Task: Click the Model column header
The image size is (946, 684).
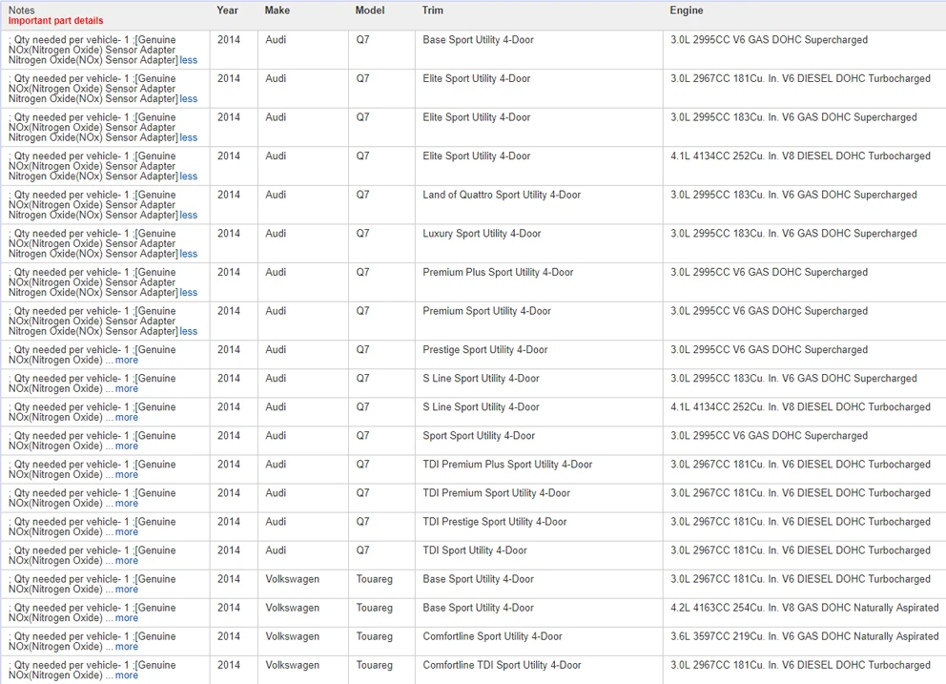Action: [370, 10]
